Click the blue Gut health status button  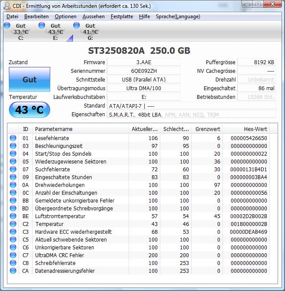point(30,79)
